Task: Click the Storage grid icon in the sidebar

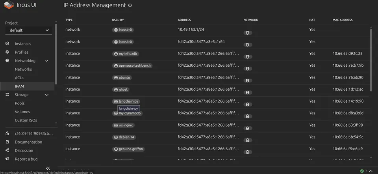Action: (7, 94)
